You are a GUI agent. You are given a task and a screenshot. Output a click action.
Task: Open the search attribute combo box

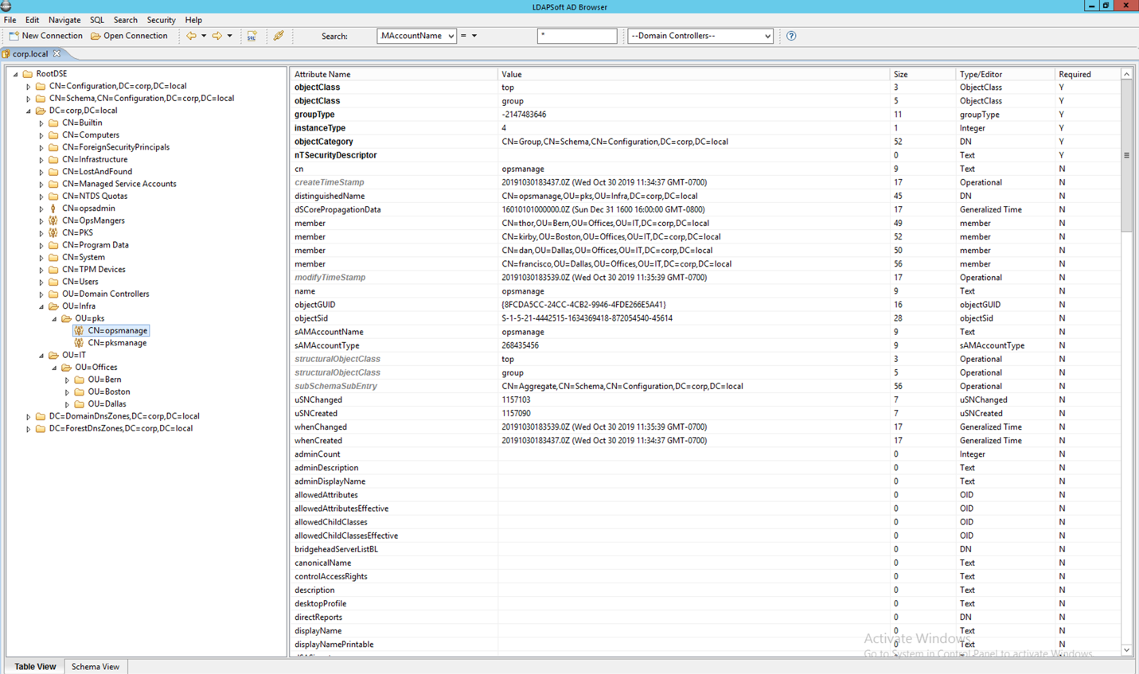coord(416,36)
